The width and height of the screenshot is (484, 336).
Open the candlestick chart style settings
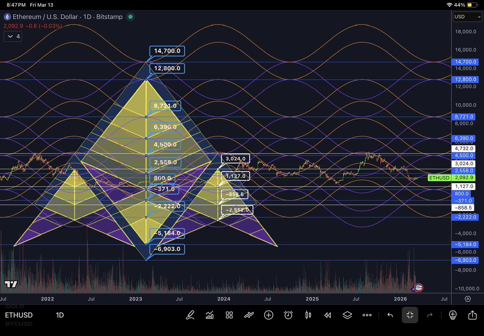point(308,315)
